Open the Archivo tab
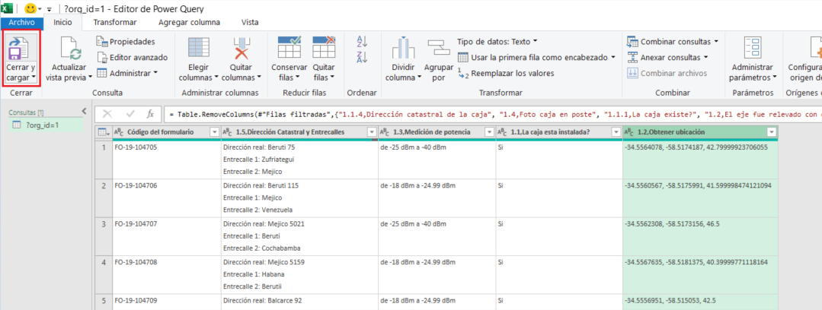Viewport: 822px width, 310px height. 21,23
